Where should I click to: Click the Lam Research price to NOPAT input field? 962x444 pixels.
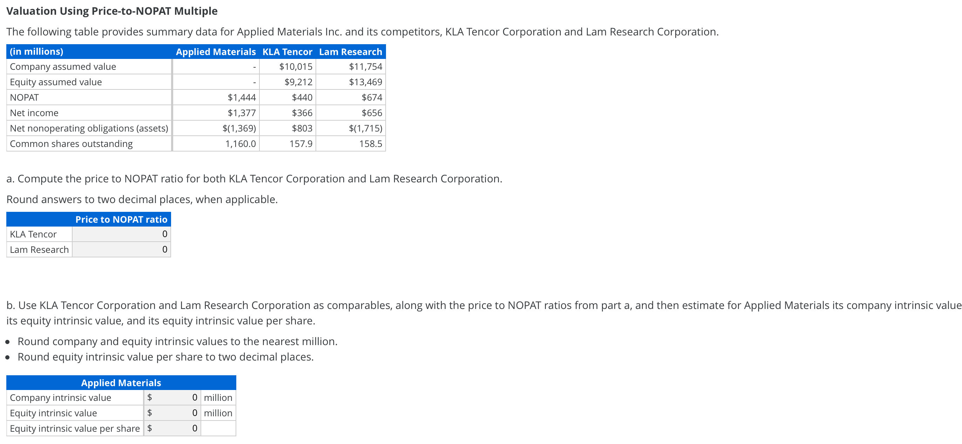[x=121, y=249]
